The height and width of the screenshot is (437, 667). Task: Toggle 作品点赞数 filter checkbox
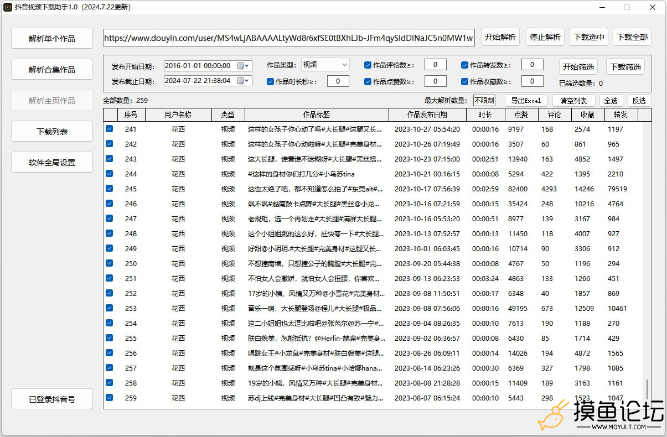point(368,81)
